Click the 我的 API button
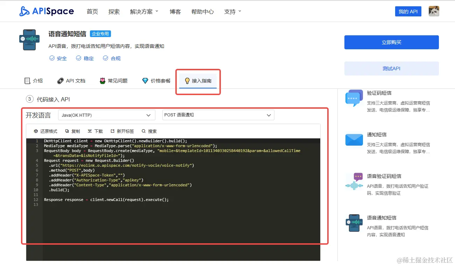The width and height of the screenshot is (455, 266). pos(408,12)
